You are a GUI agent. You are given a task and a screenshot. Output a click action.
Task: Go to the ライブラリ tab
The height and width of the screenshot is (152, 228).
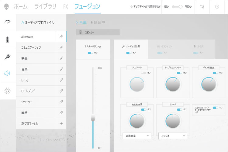point(45,7)
